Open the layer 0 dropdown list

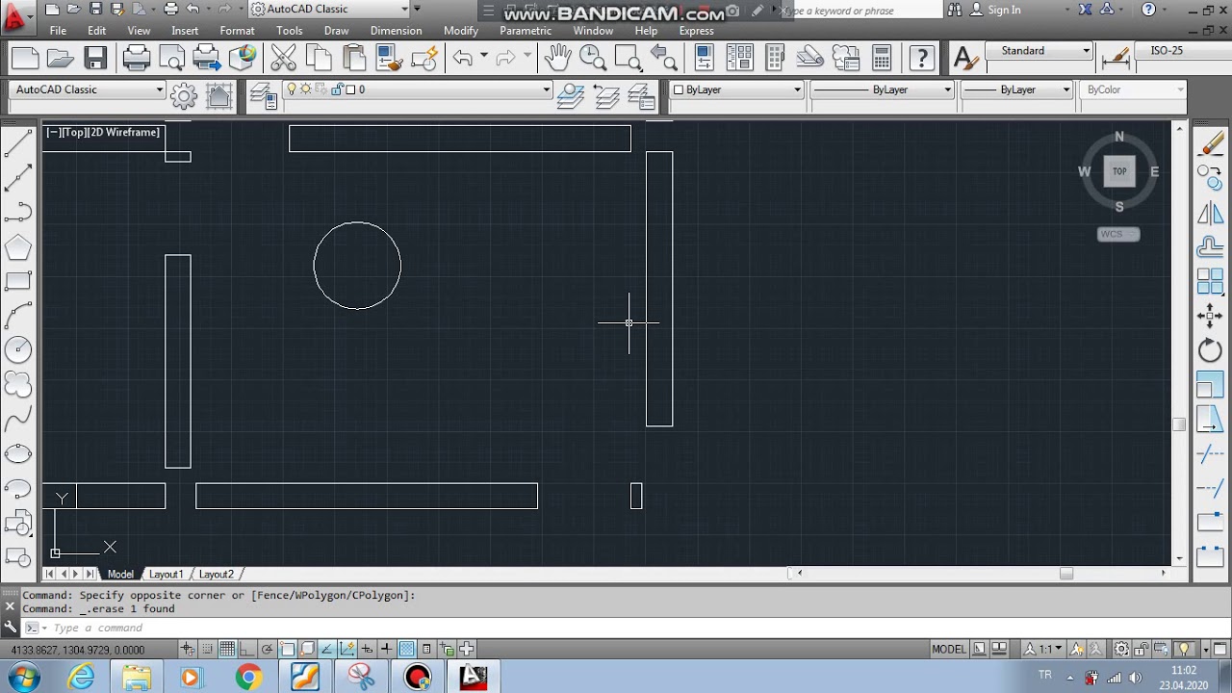click(417, 90)
